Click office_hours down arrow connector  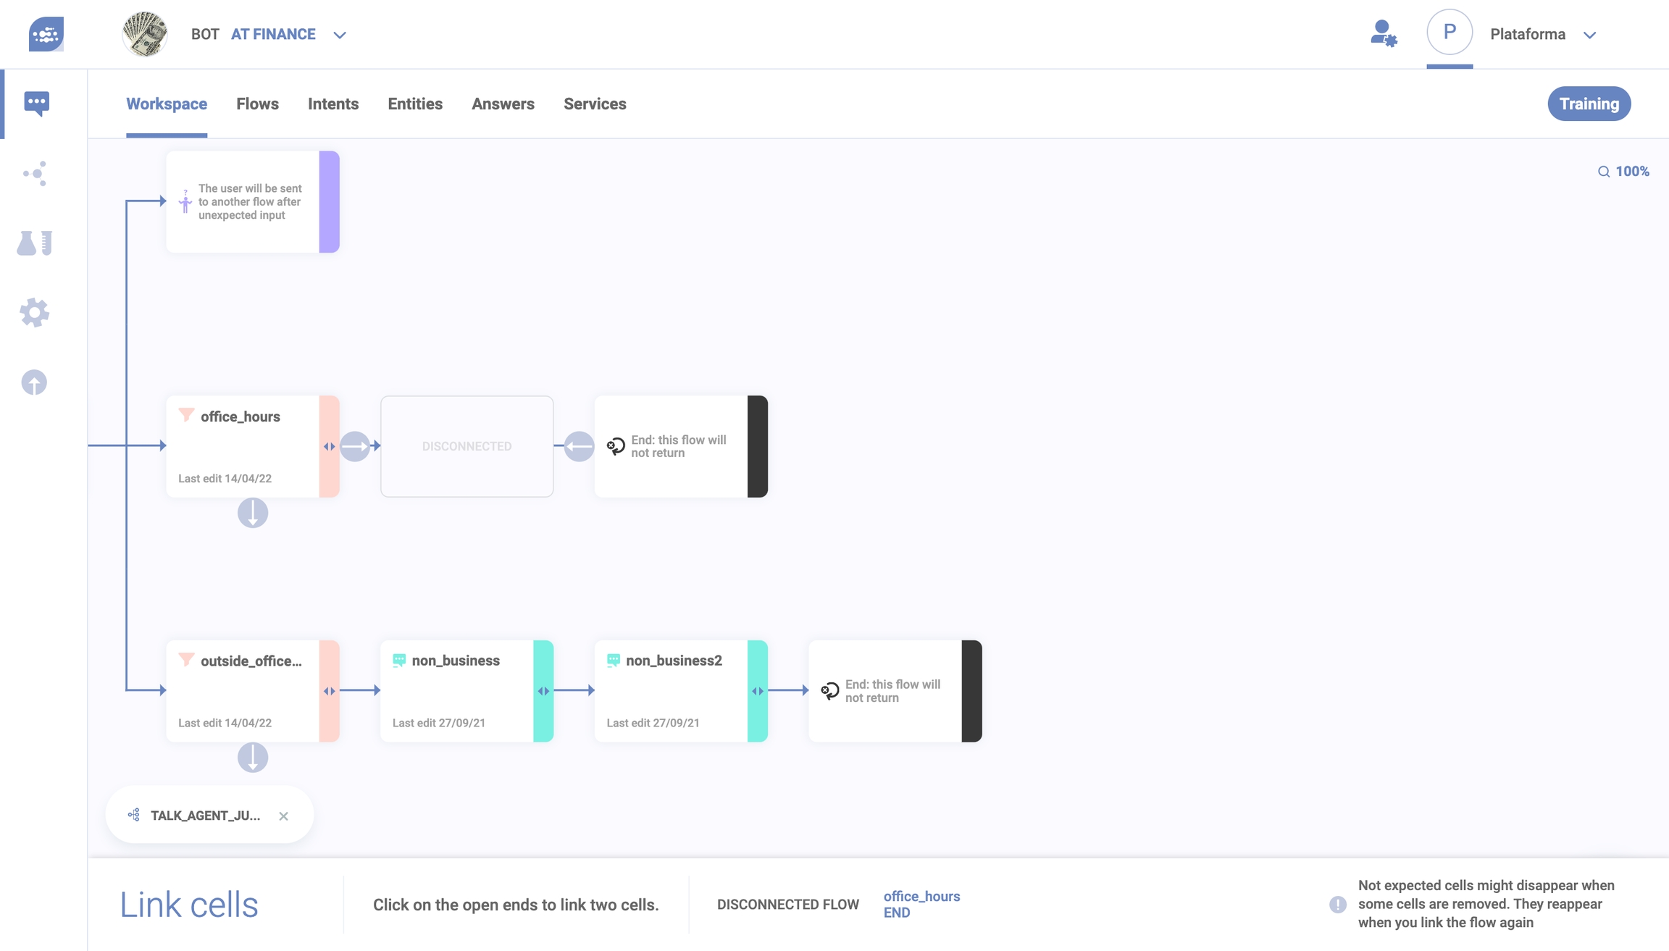pos(253,513)
